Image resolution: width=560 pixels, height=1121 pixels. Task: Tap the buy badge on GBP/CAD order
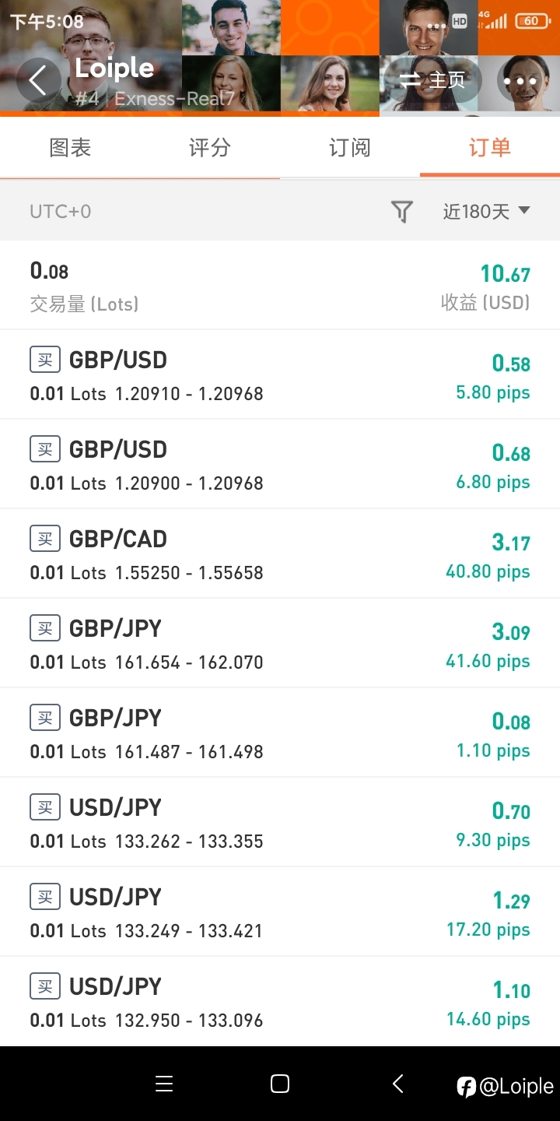coord(45,539)
